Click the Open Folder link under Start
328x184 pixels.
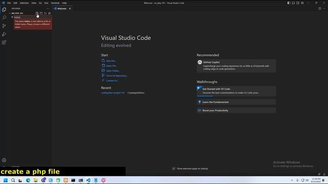pos(113,71)
